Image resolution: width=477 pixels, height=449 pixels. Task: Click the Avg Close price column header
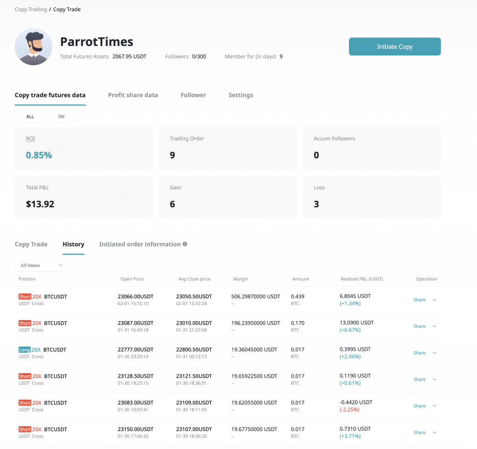click(194, 279)
